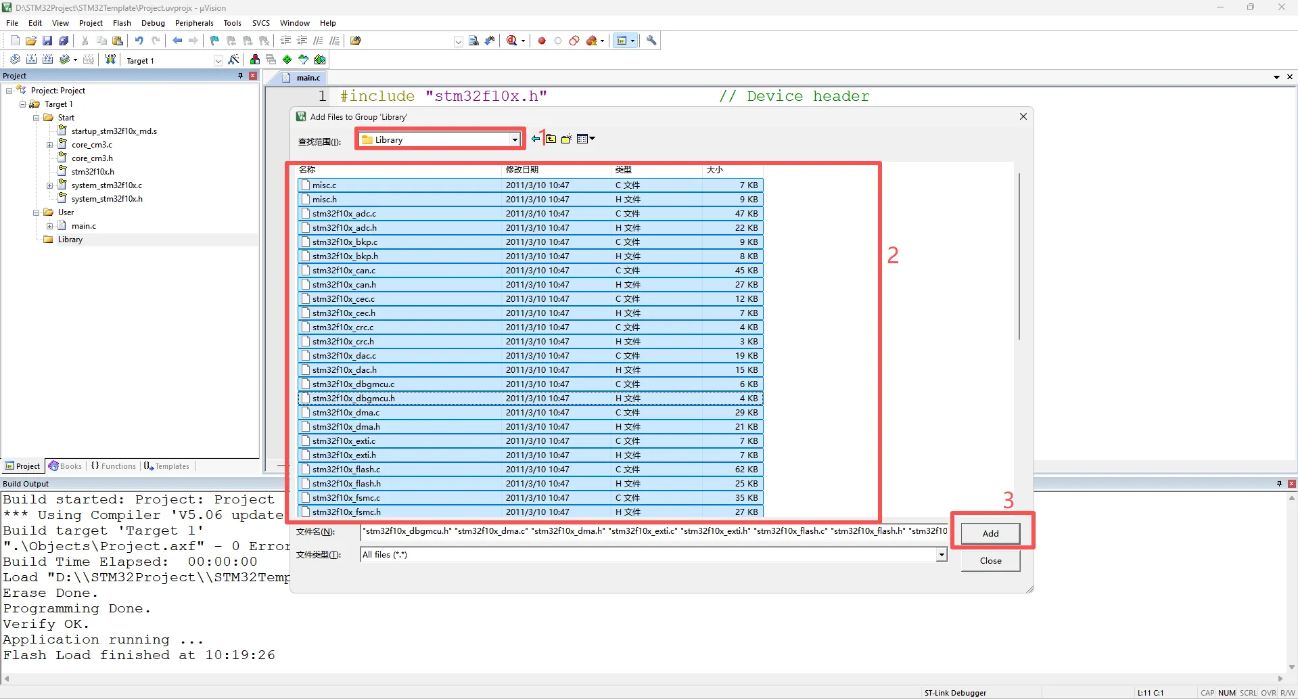Collapse the Start group in project tree
This screenshot has width=1298, height=699.
click(37, 118)
